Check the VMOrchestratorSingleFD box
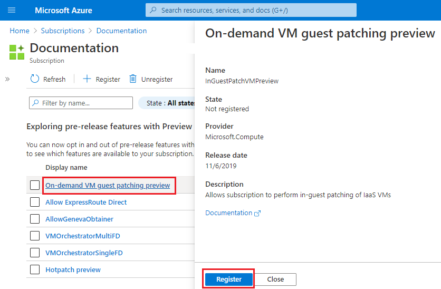Viewport: 441px width, 289px height. click(x=35, y=253)
